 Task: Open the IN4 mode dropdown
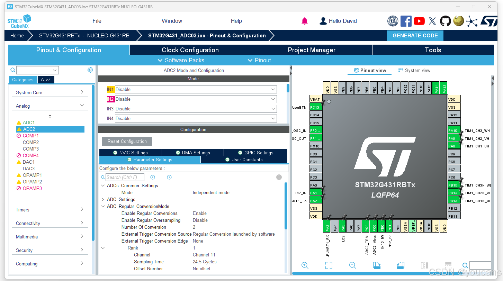click(x=196, y=118)
